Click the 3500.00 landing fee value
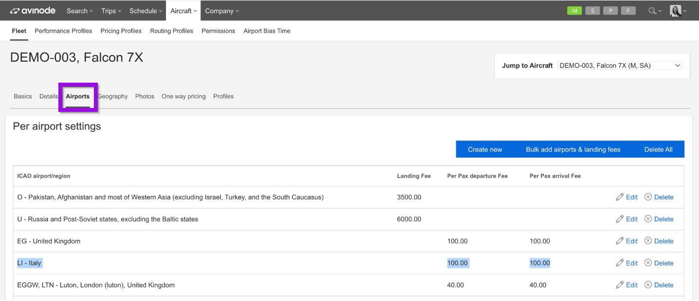Image resolution: width=699 pixels, height=301 pixels. coord(409,197)
